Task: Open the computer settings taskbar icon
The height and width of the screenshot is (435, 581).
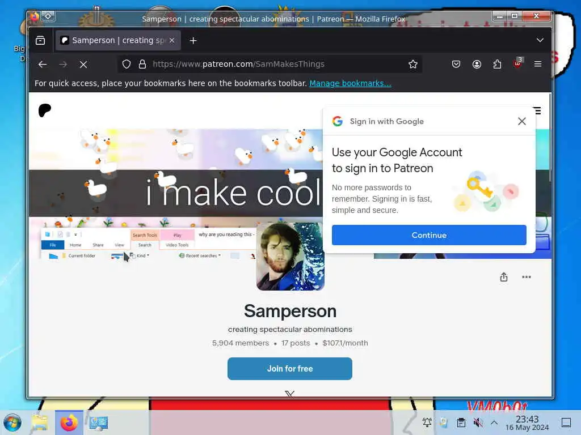Action: coord(99,423)
